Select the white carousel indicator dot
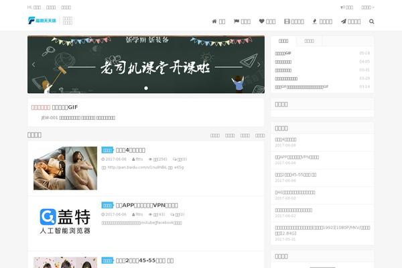The width and height of the screenshot is (402, 268). 146,88
